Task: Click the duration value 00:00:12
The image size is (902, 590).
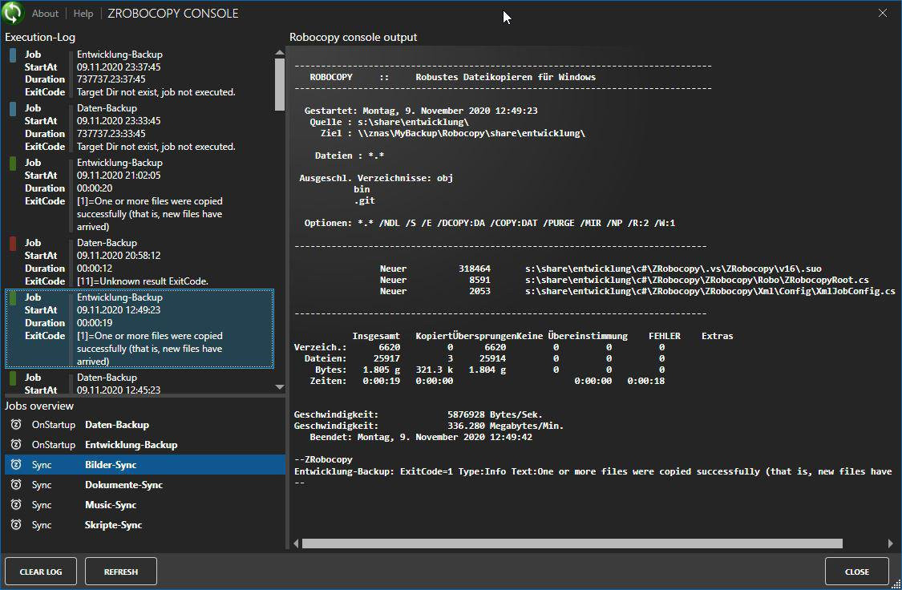Action: point(95,268)
